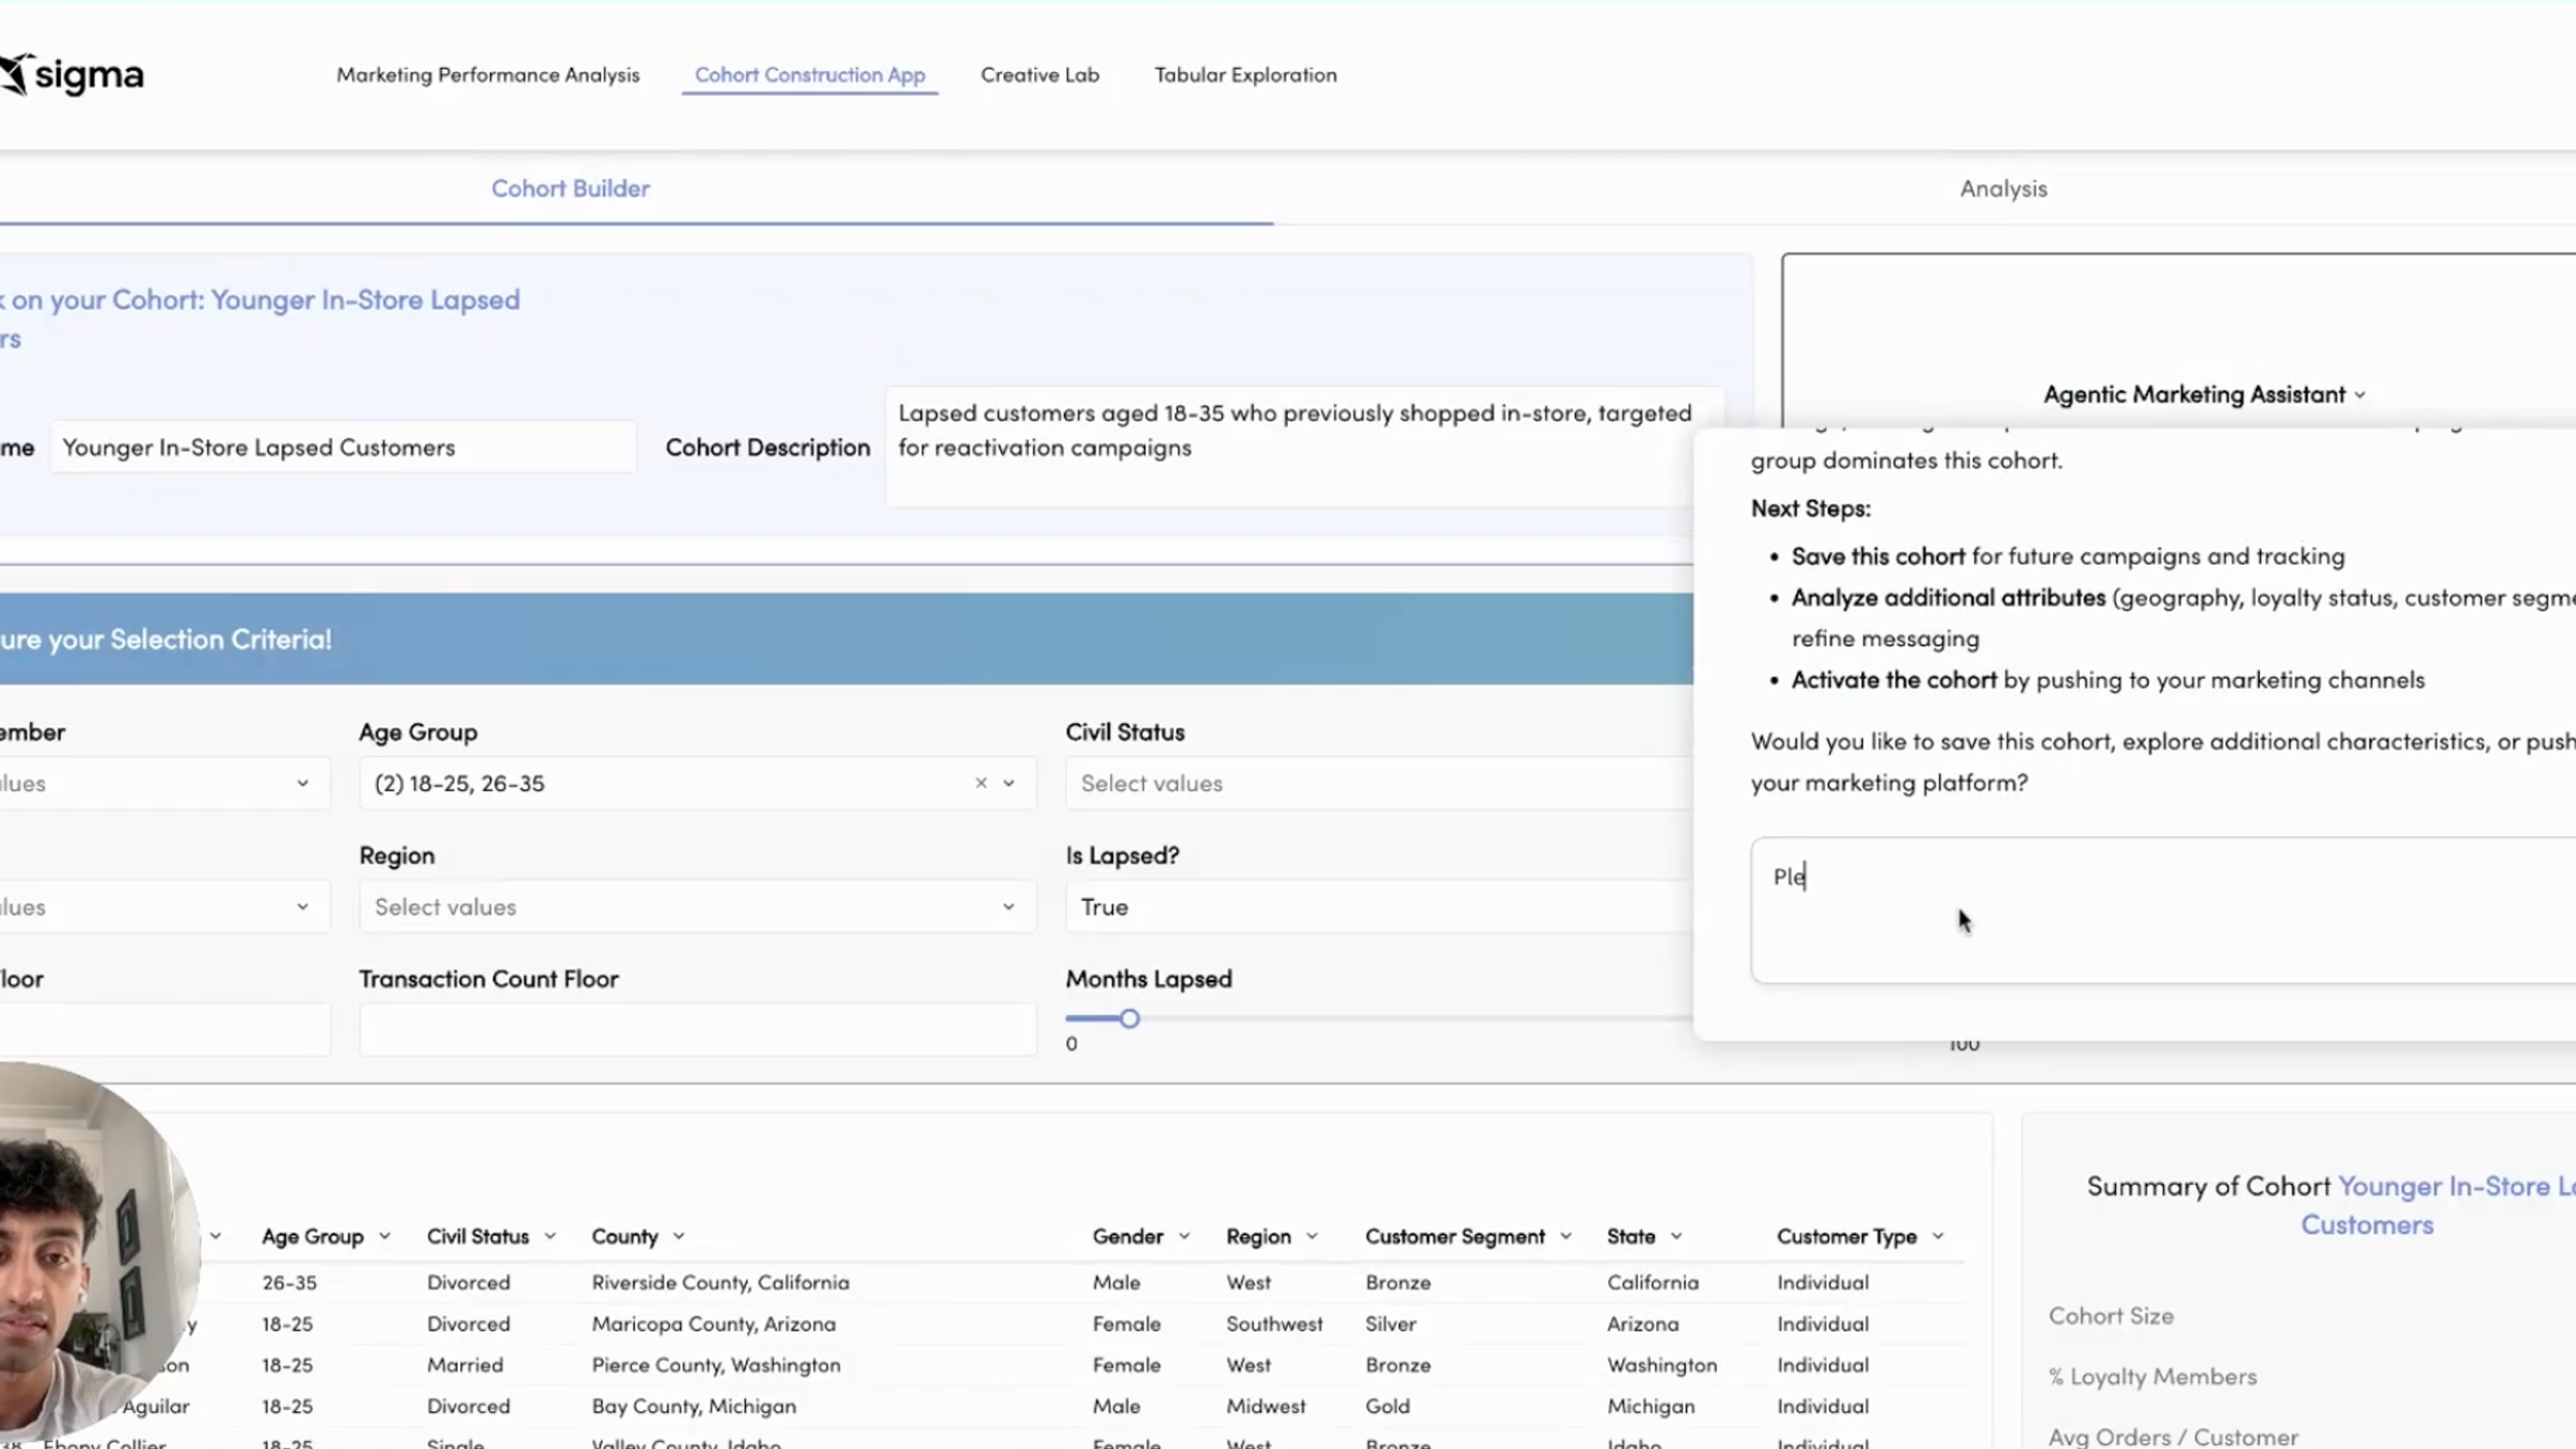Click the assistant chat message box
2576x1449 pixels.
(2163, 910)
